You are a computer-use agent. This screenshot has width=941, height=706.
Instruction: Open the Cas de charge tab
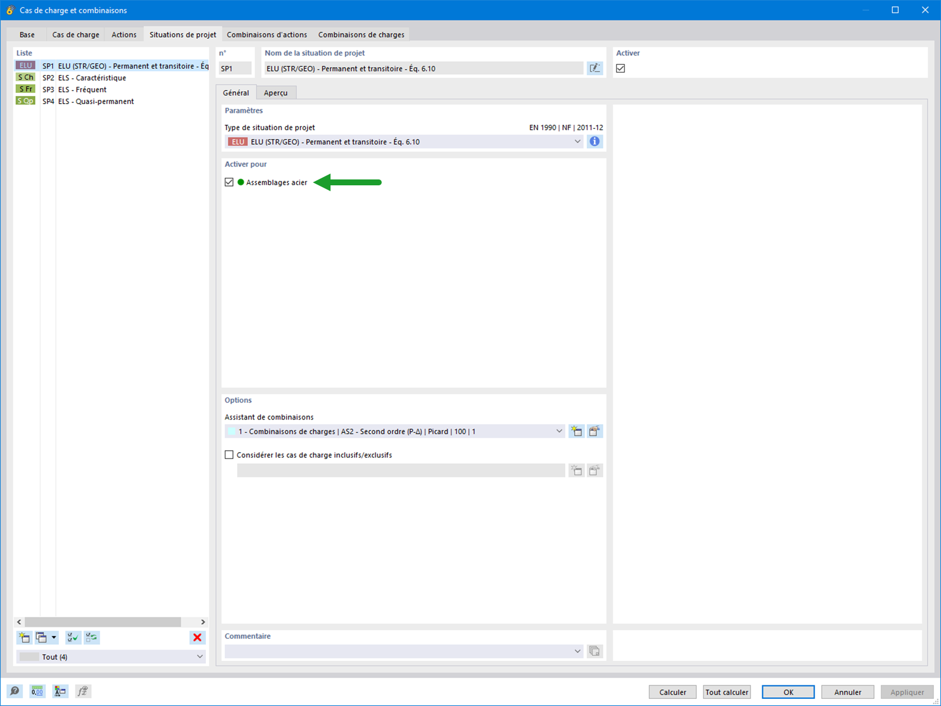(x=76, y=35)
